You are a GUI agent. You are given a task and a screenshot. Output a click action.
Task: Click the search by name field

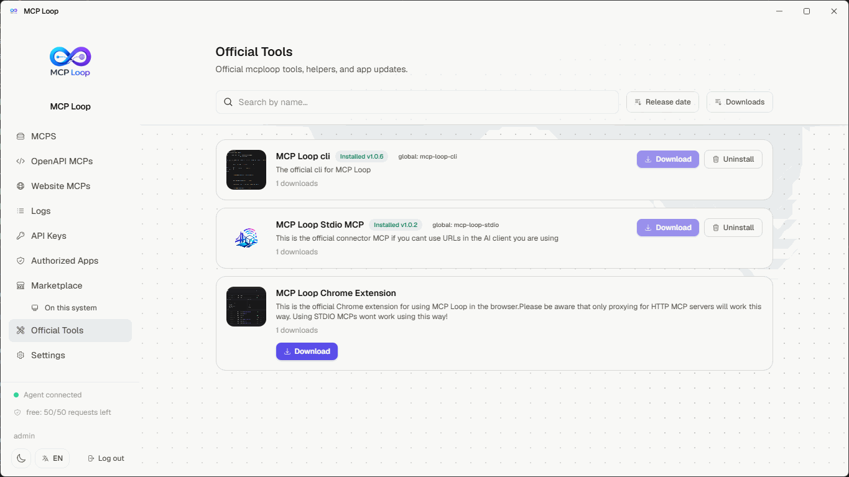(x=417, y=102)
